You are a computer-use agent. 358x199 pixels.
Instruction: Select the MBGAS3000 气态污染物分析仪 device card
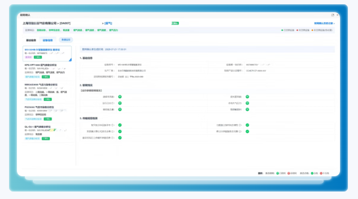pos(47,92)
